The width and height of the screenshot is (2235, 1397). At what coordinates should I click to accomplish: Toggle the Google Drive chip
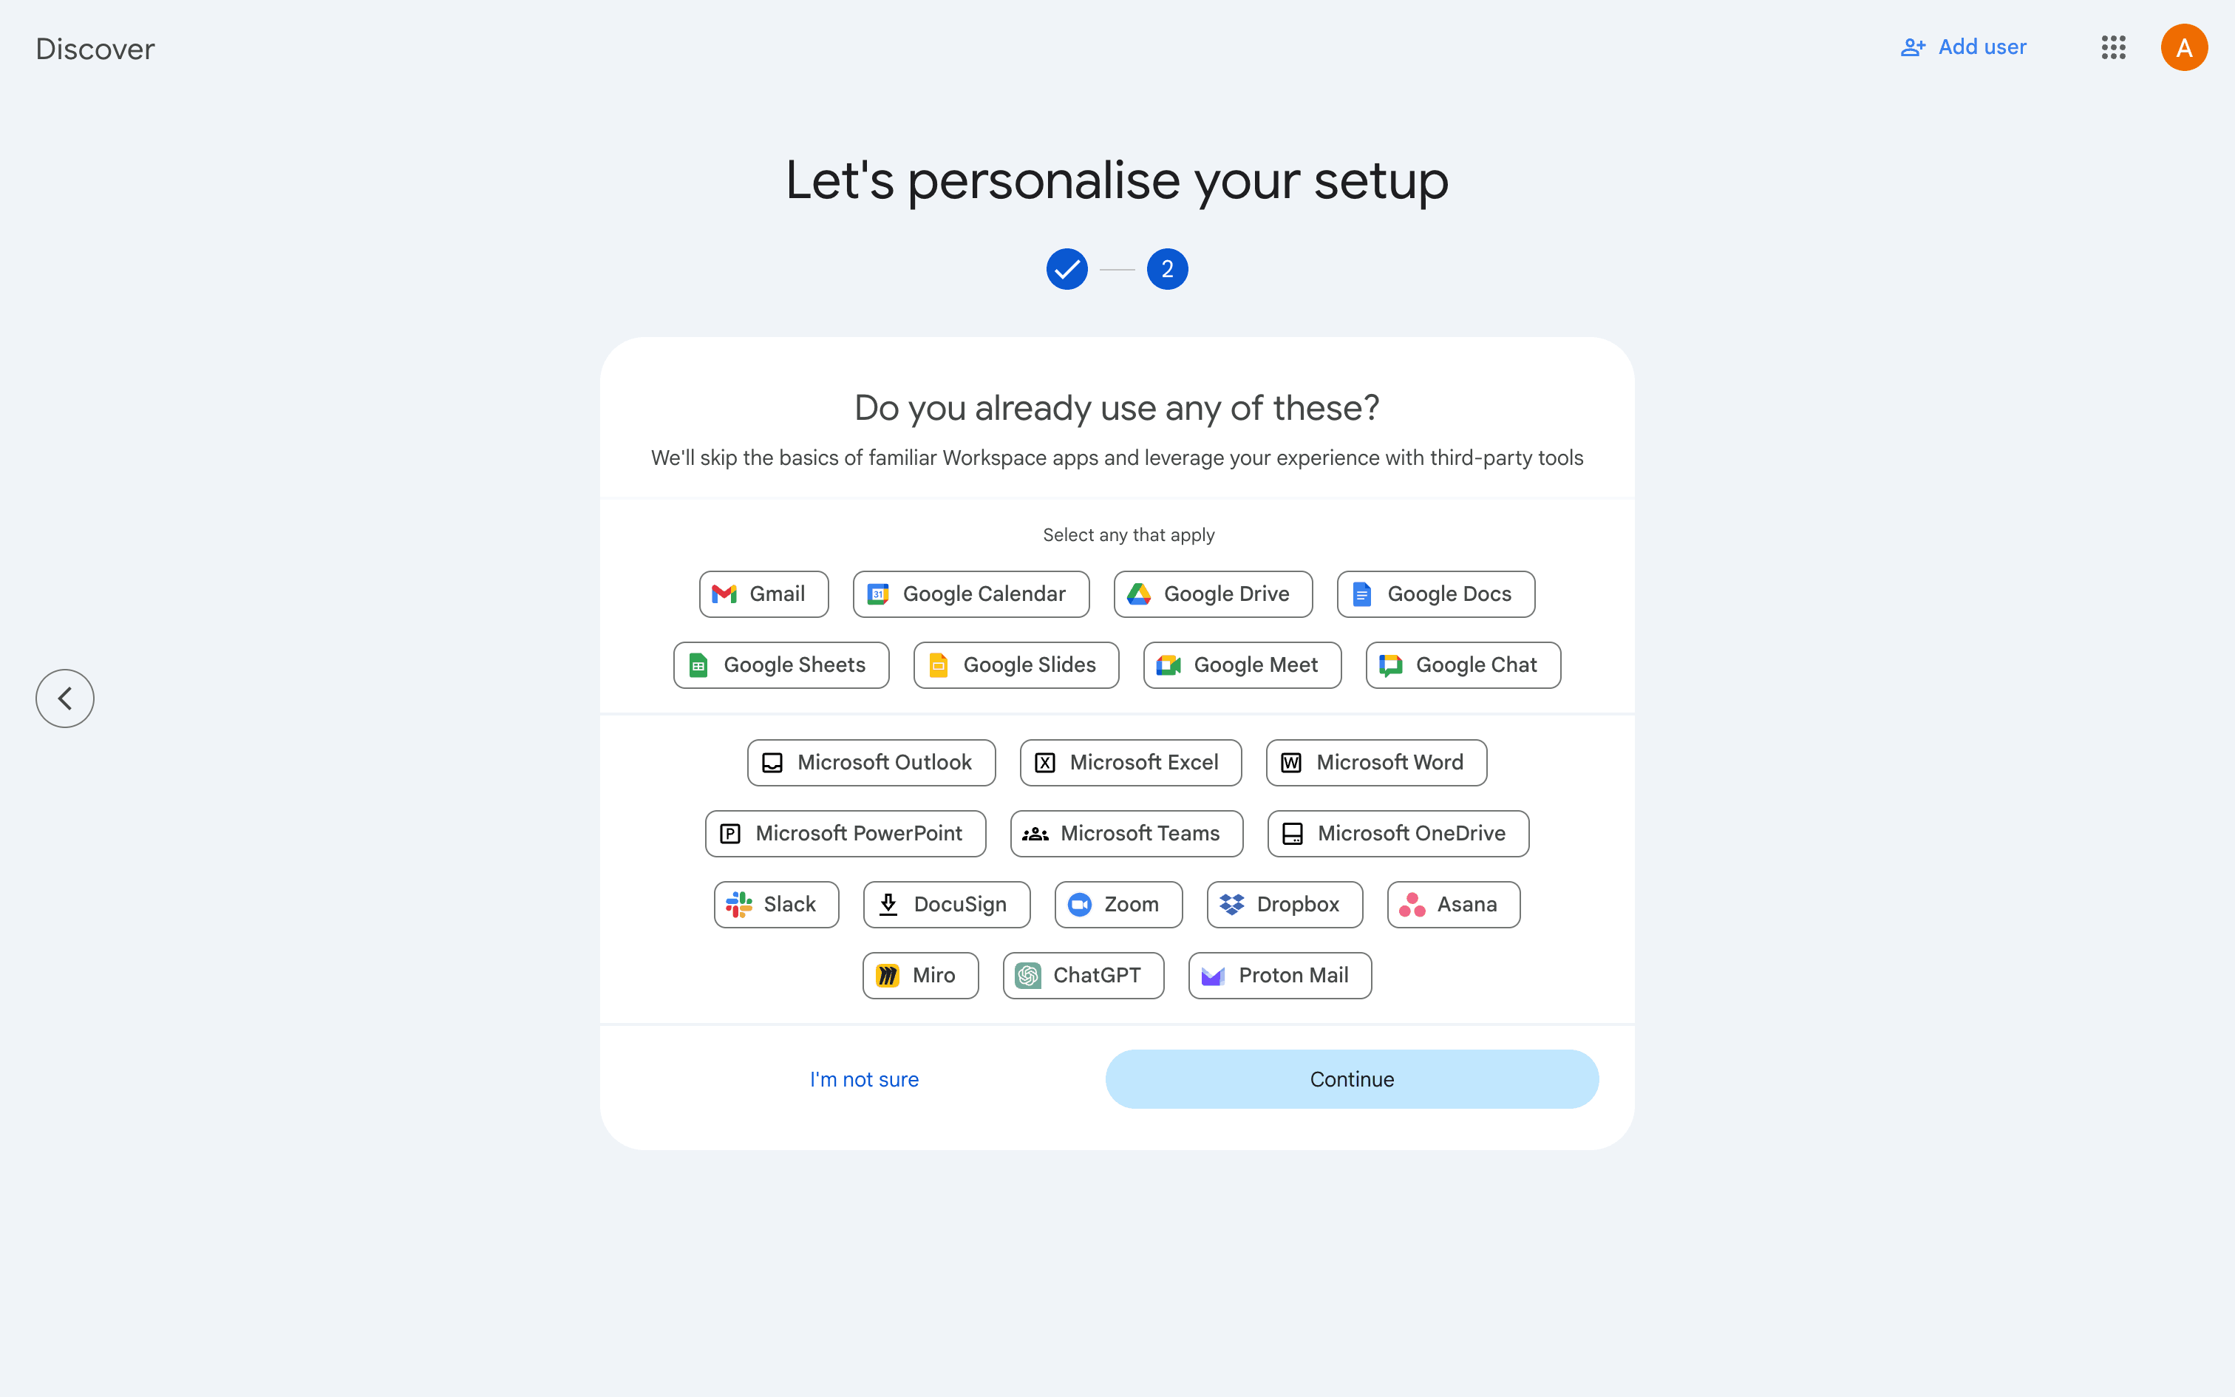[x=1213, y=594]
